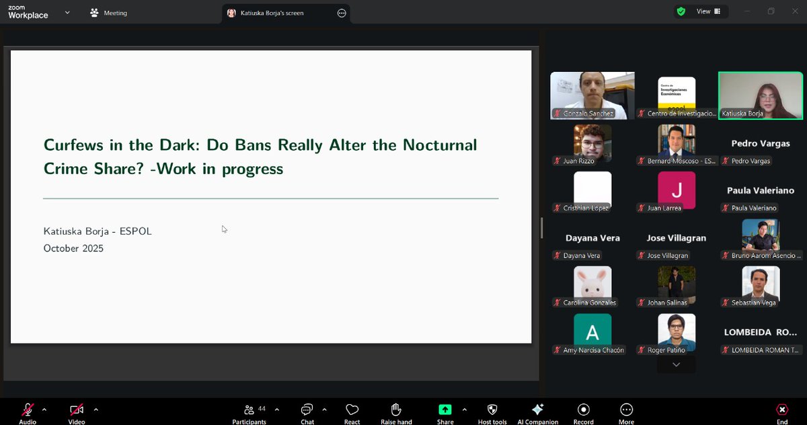Select the Pedro Vargas participant tile
The height and width of the screenshot is (425, 807).
tap(761, 143)
